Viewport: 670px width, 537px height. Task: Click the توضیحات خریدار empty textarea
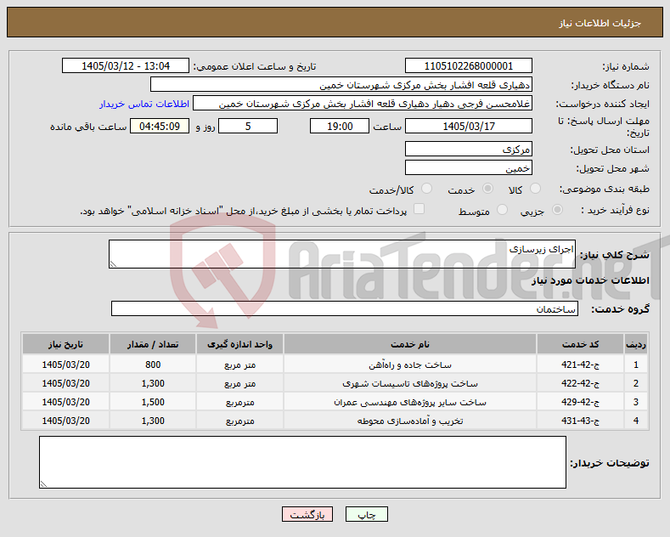tap(302, 462)
